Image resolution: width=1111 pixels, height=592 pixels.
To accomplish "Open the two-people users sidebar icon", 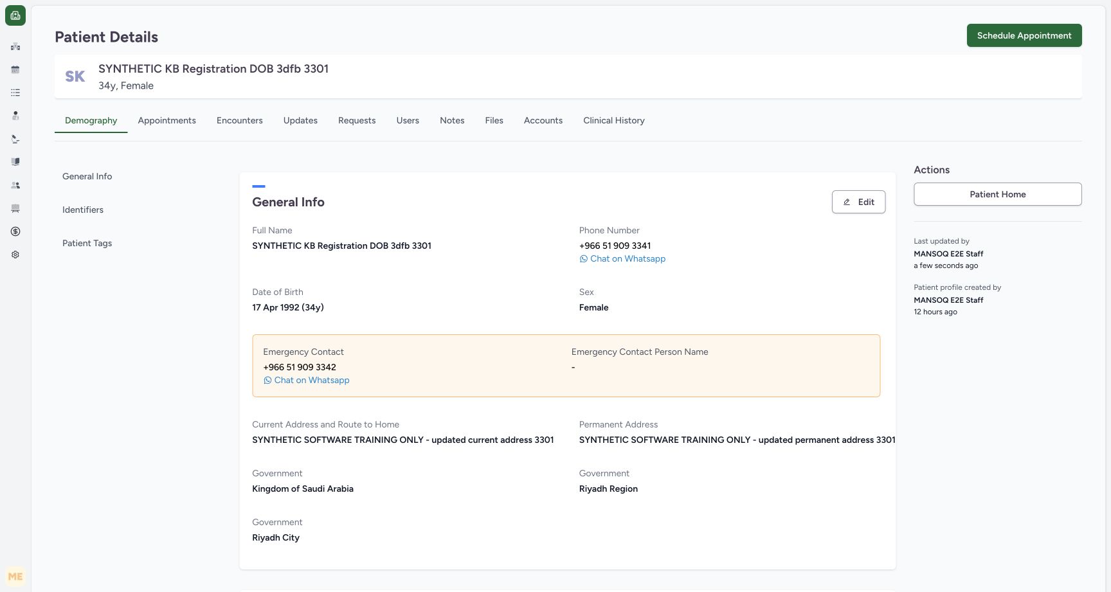I will click(15, 185).
